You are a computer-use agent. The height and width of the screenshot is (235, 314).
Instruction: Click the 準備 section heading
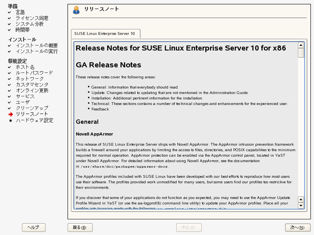tap(12, 6)
